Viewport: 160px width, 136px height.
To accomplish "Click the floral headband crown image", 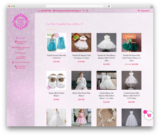I will point(107,117).
